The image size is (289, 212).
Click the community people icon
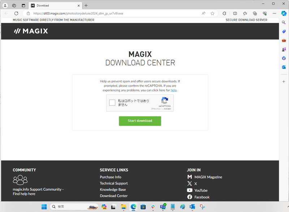click(x=20, y=180)
